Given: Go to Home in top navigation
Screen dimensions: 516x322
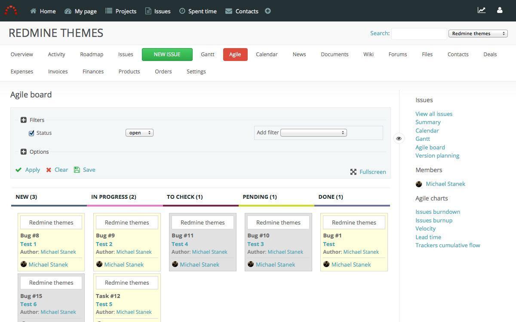Looking at the screenshot, I should click(x=43, y=11).
